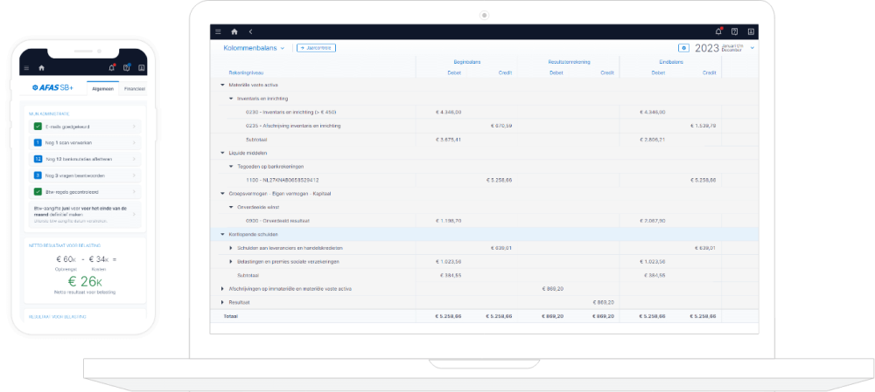Screen dimensions: 875x392
Task: Open the help icon on the phone
Action: 127,68
